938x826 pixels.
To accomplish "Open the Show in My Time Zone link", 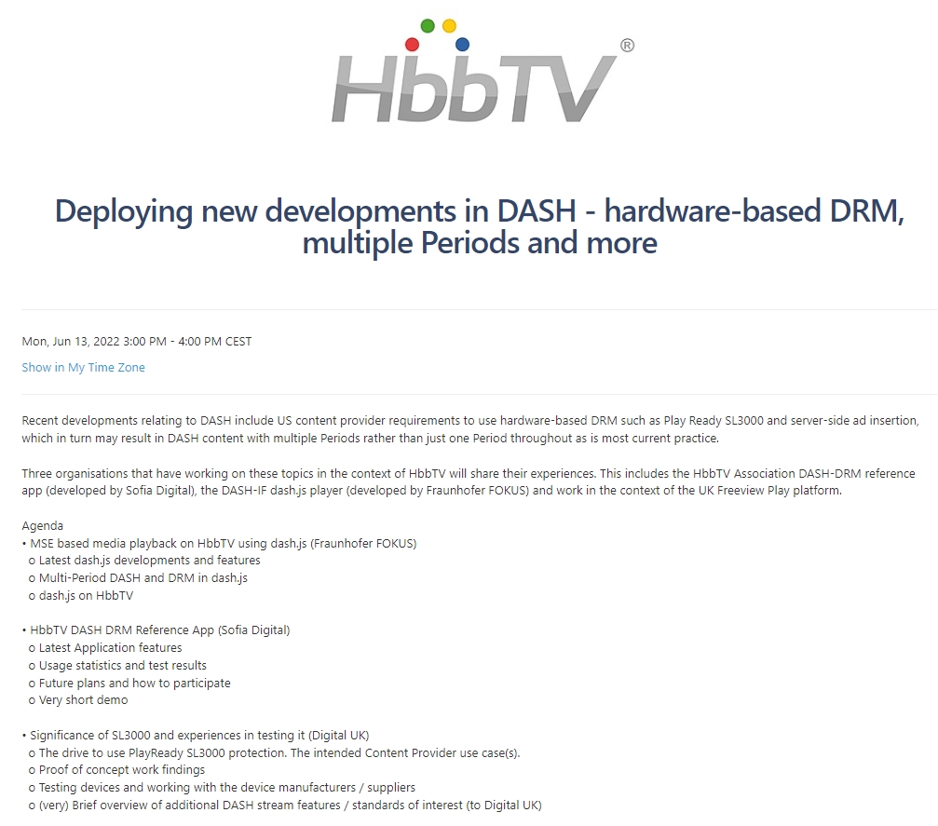I will 83,367.
